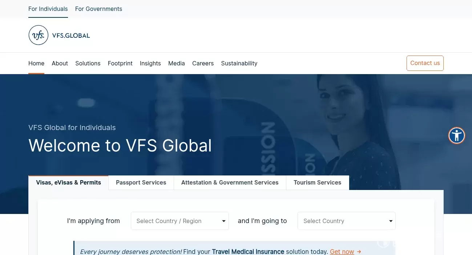
Task: Click the VFS Global logo
Action: coord(59,35)
